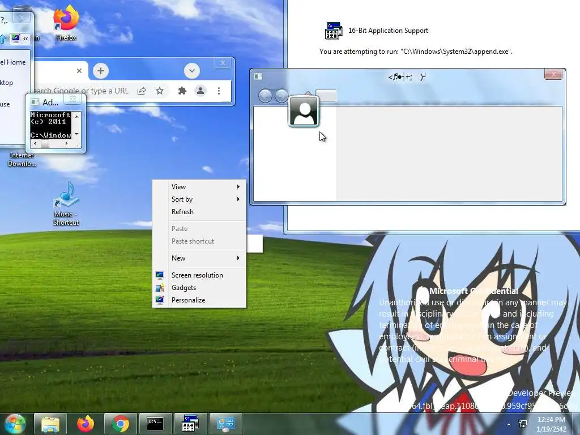Open the Firefox desktop shortcut
Screen dimensions: 580x435
pyautogui.click(x=66, y=22)
